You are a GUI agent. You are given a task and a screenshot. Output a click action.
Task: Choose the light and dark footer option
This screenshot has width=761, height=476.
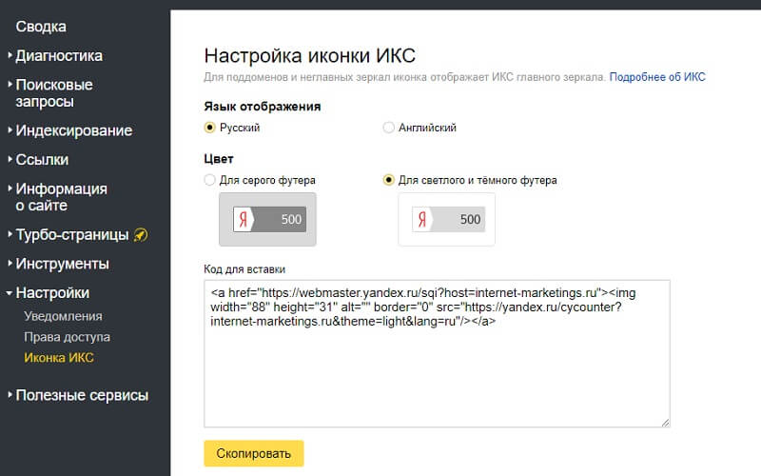[388, 180]
